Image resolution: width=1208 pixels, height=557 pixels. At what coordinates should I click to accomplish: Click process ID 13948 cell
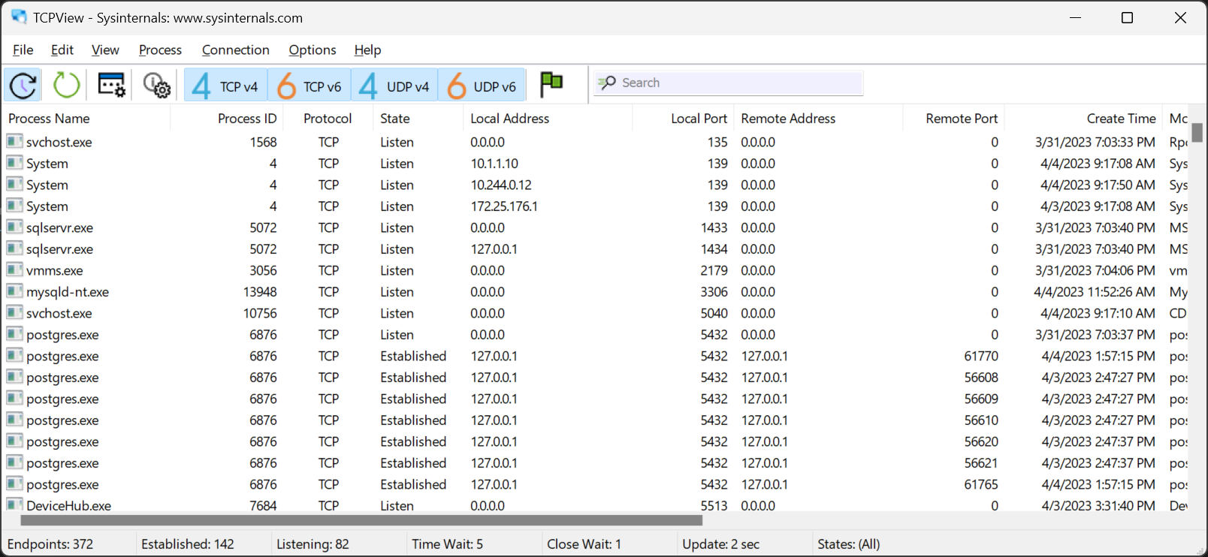[x=260, y=292]
